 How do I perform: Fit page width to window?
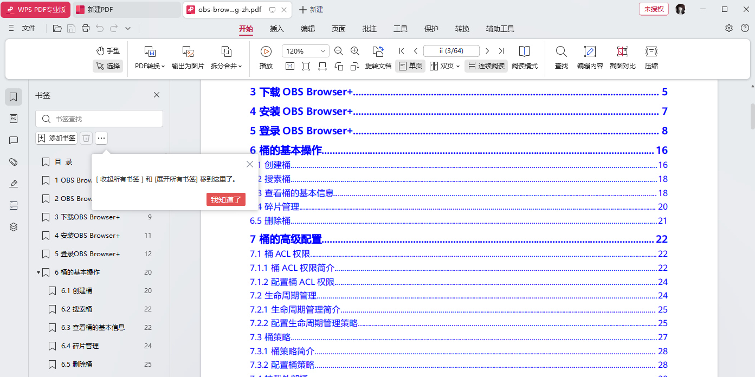point(322,66)
